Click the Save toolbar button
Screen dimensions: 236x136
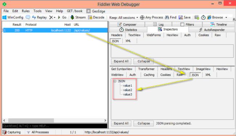(184, 17)
